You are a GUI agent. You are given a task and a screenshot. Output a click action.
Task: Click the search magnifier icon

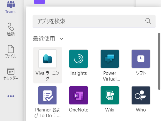[148, 21]
